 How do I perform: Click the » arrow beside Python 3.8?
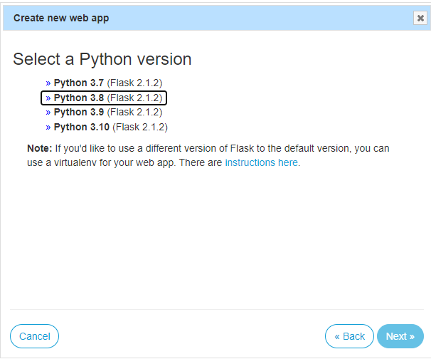tap(48, 98)
